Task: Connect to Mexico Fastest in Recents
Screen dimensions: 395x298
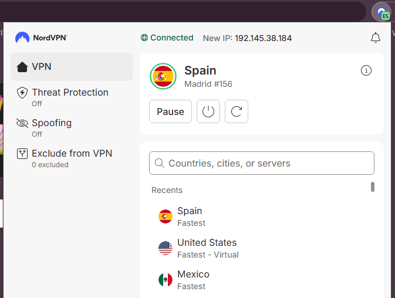Action: tap(261, 280)
